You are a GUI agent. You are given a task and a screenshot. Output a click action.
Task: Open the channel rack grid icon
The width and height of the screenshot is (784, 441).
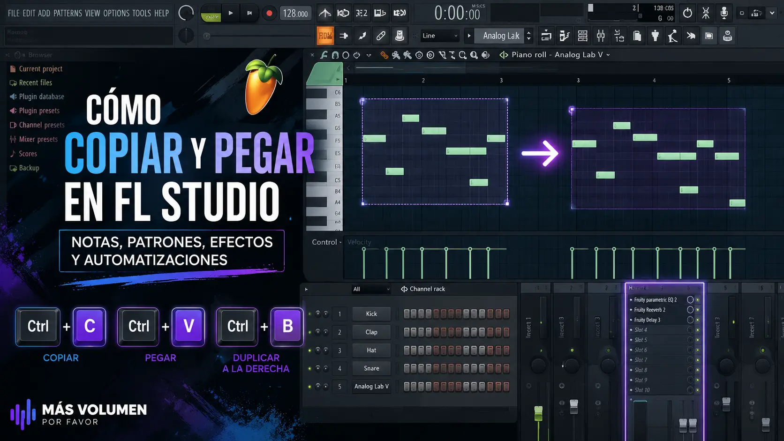[582, 36]
